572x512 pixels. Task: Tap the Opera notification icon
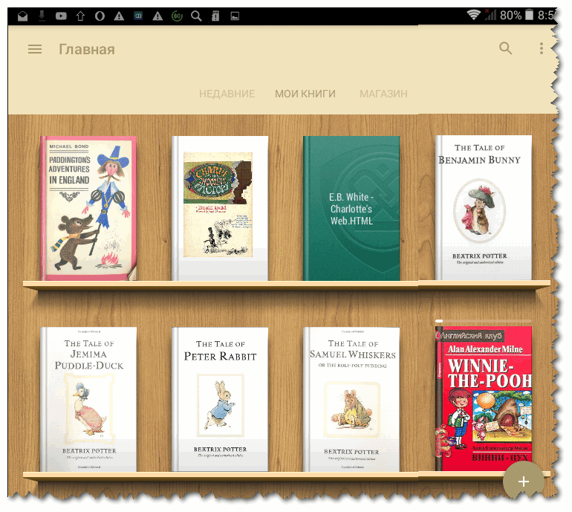pyautogui.click(x=100, y=16)
